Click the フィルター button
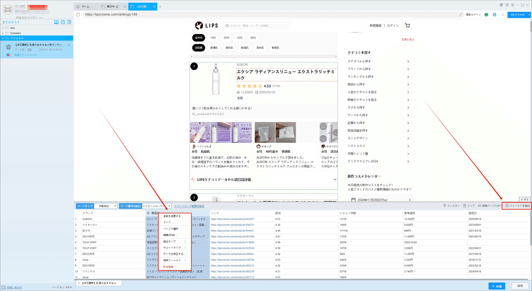 tap(452, 206)
